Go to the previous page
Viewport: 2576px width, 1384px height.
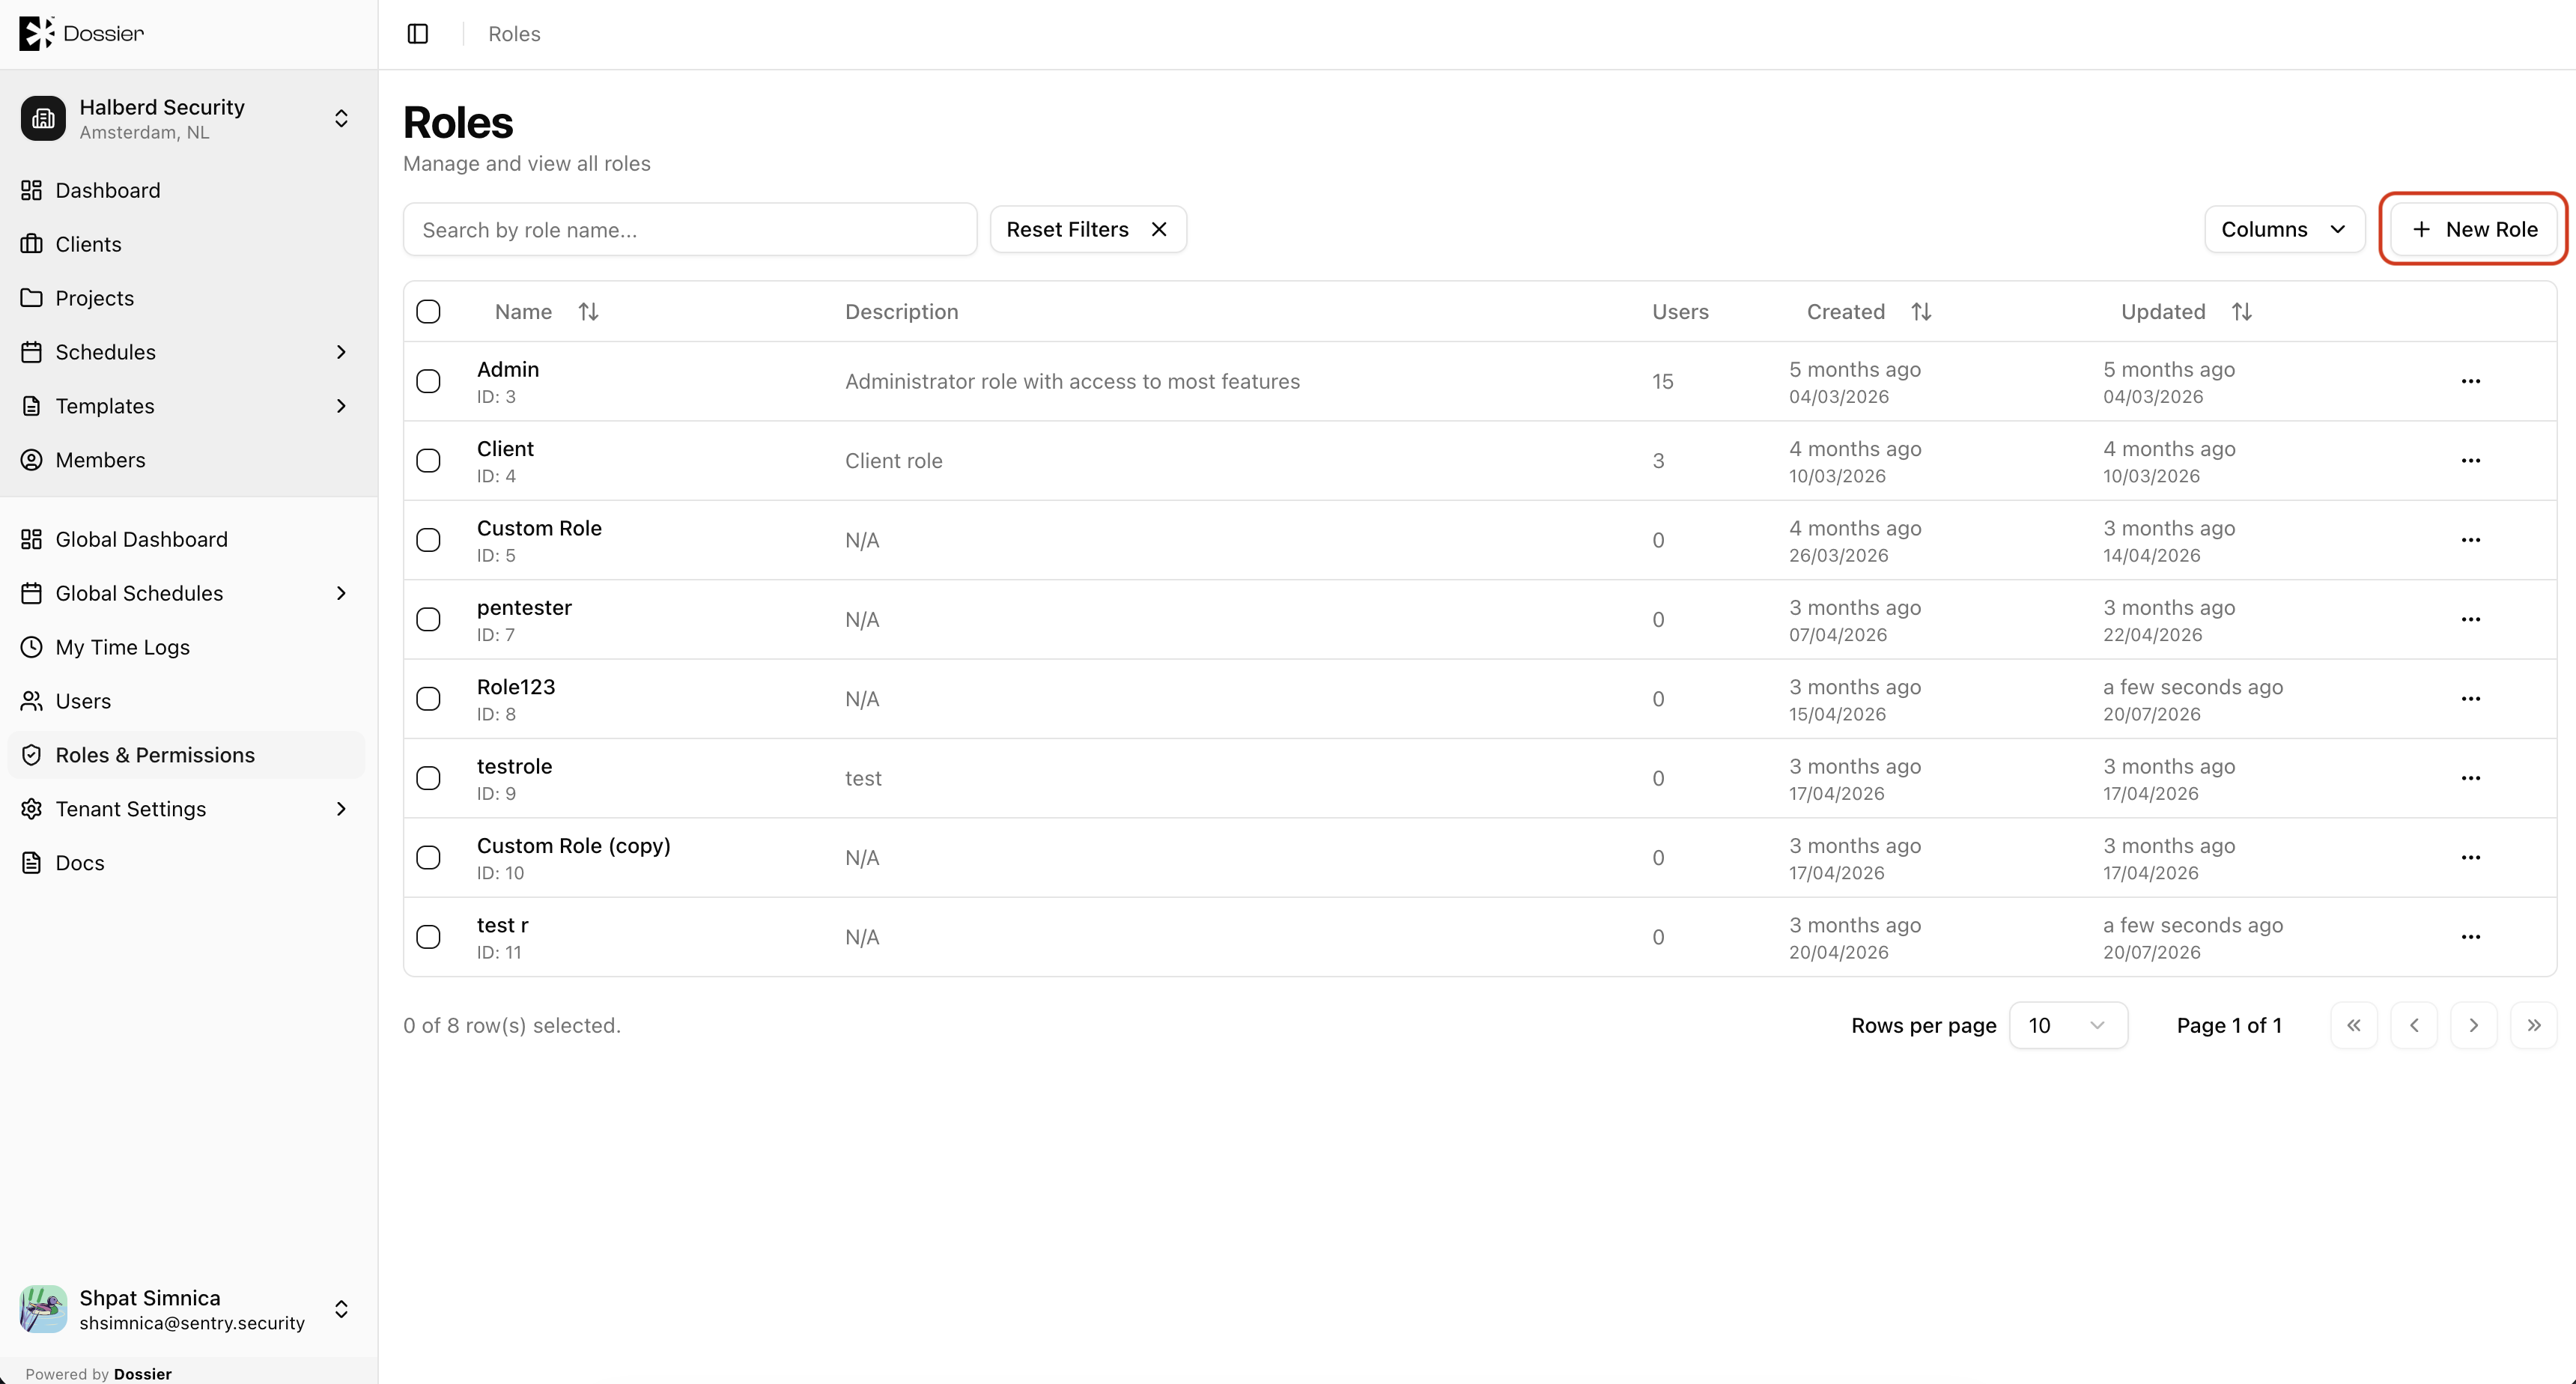pos(2413,1025)
